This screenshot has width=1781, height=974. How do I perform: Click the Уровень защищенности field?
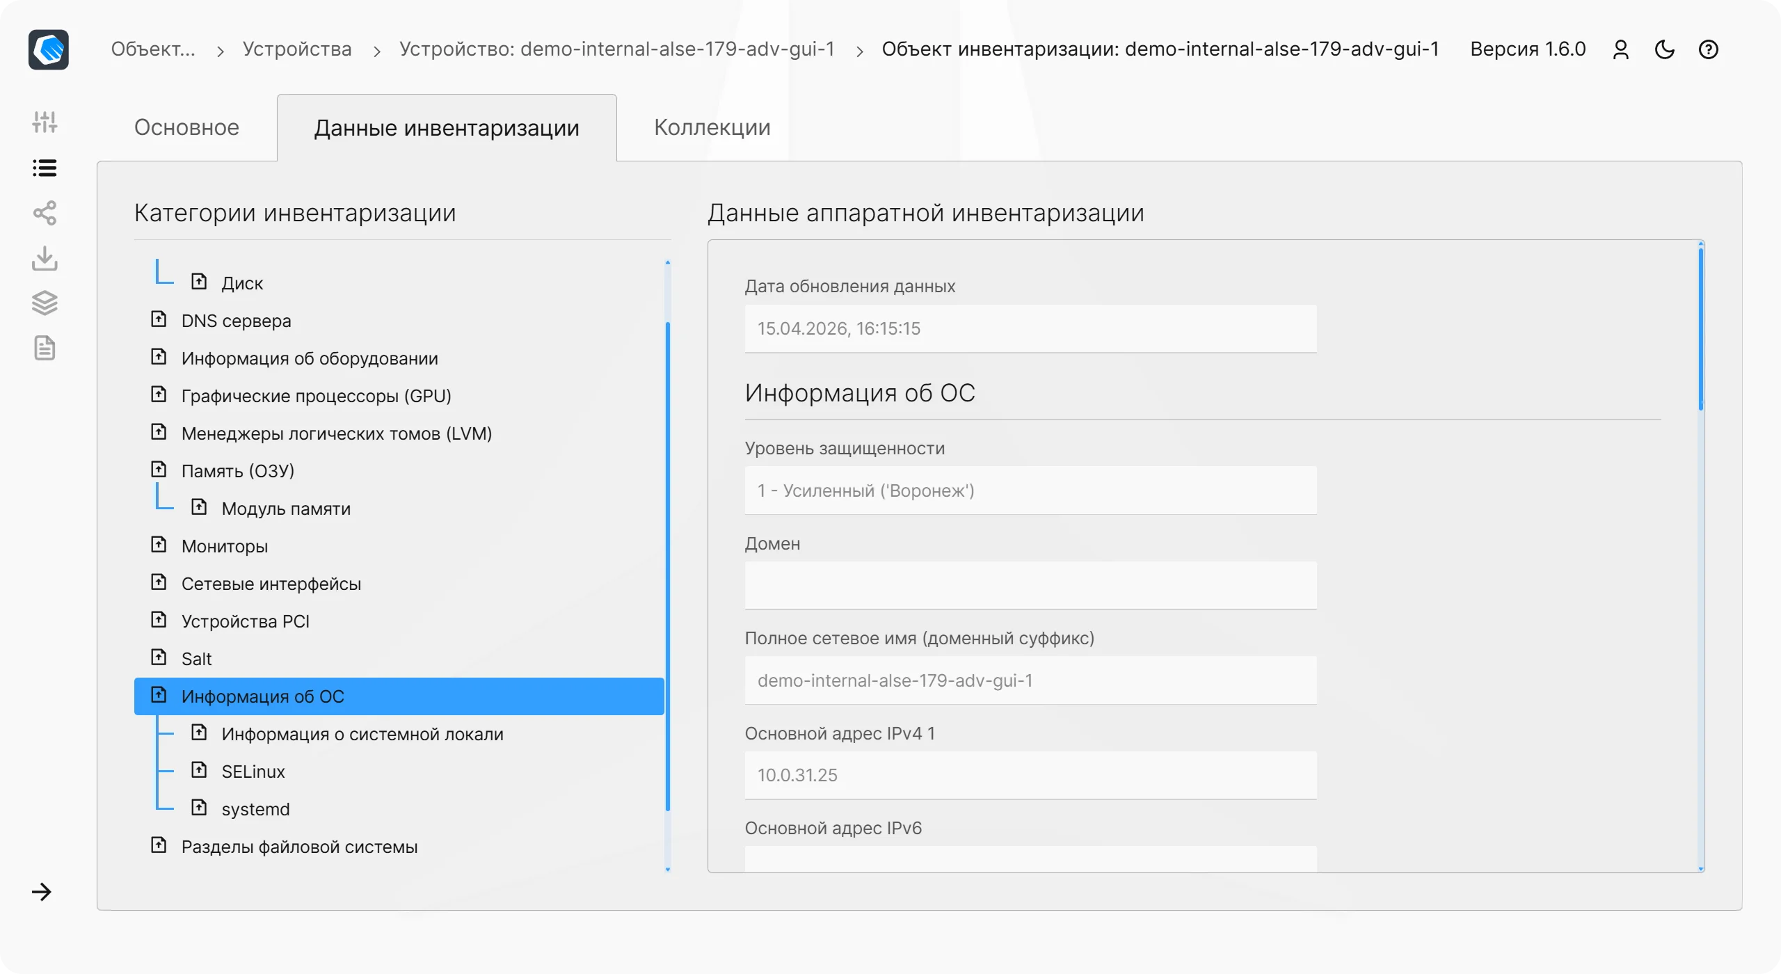1030,490
